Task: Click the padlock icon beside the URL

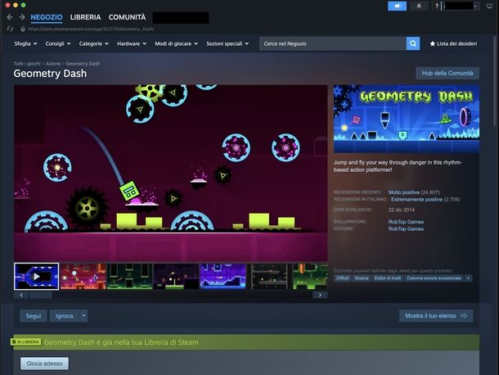Action: tap(23, 29)
